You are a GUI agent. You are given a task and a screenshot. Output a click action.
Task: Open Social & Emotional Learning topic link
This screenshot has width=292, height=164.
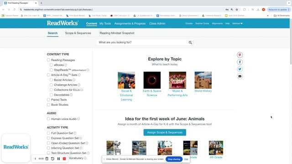126,95
